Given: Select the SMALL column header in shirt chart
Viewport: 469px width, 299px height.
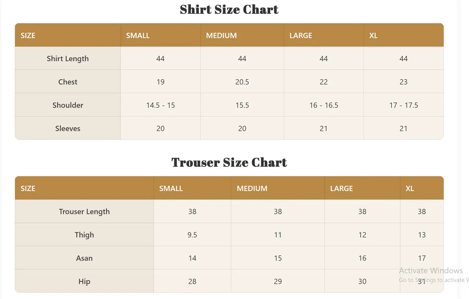Looking at the screenshot, I should tap(138, 36).
